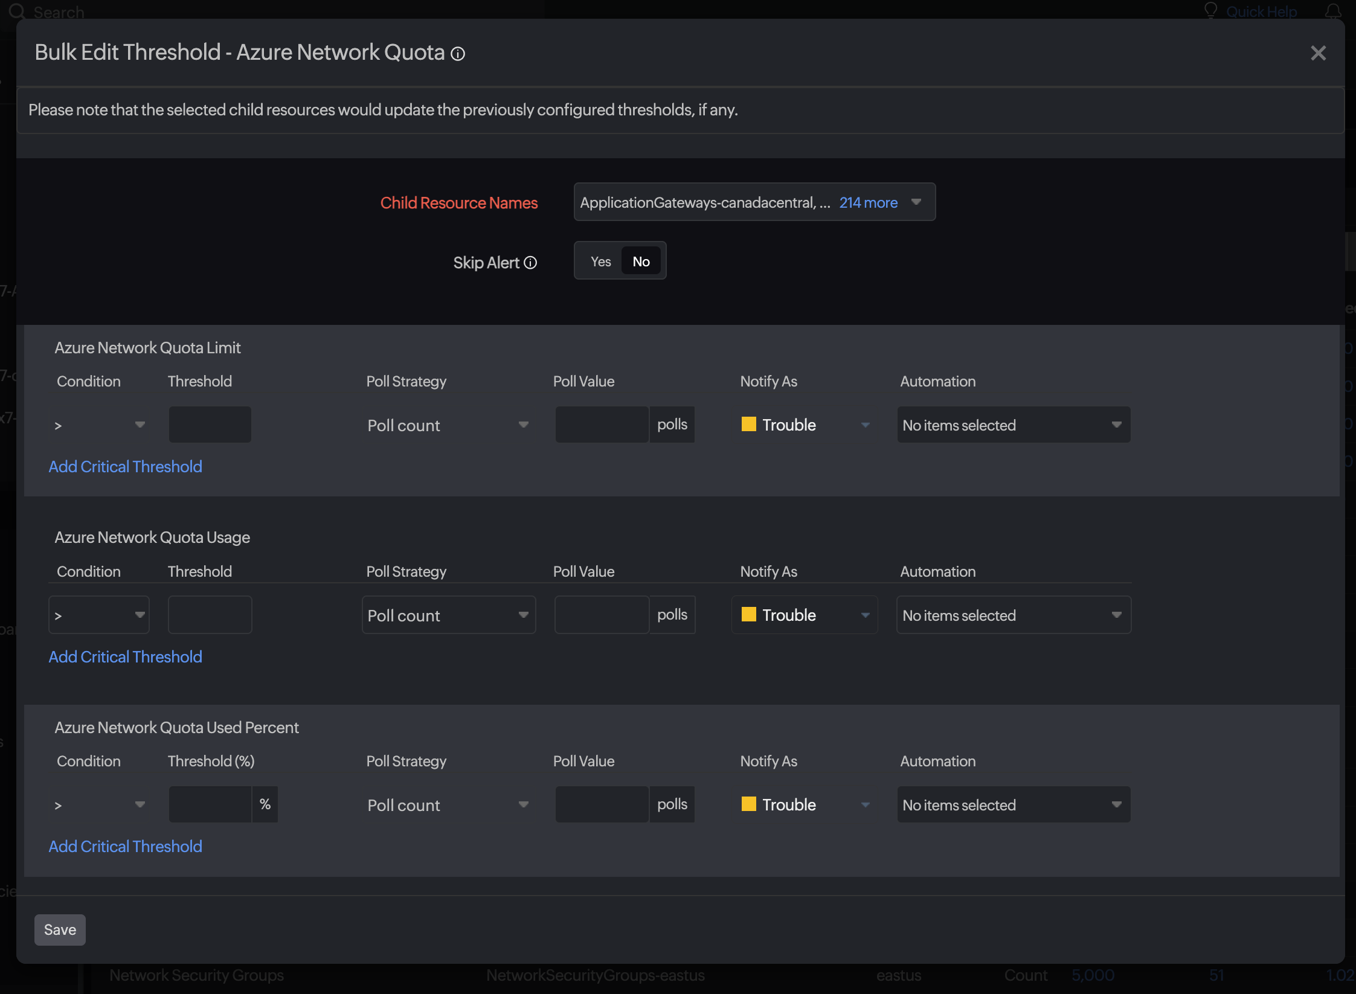1356x994 pixels.
Task: Click the 214 more link
Action: [x=867, y=203]
